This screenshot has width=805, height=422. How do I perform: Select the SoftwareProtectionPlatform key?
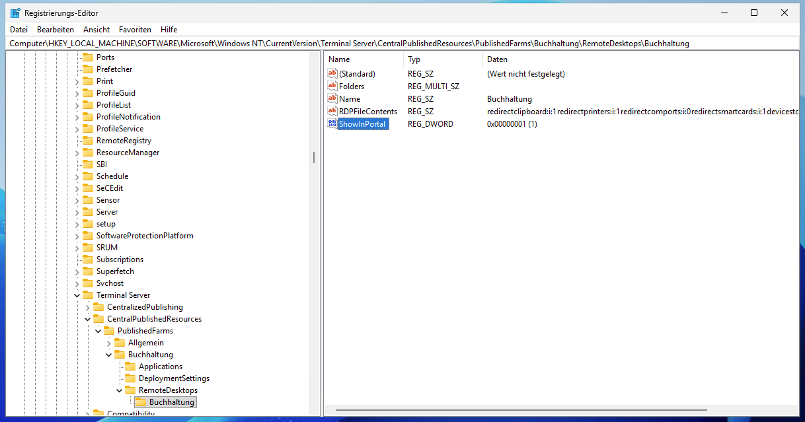tap(145, 236)
